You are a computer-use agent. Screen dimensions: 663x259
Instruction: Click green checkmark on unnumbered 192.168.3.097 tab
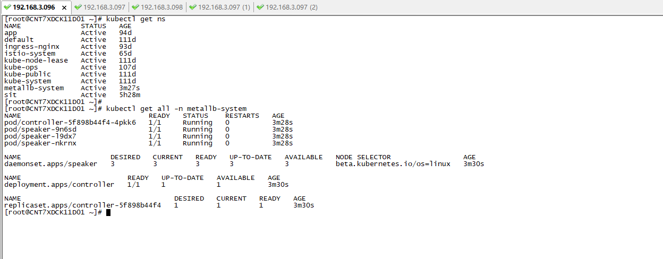click(x=78, y=7)
